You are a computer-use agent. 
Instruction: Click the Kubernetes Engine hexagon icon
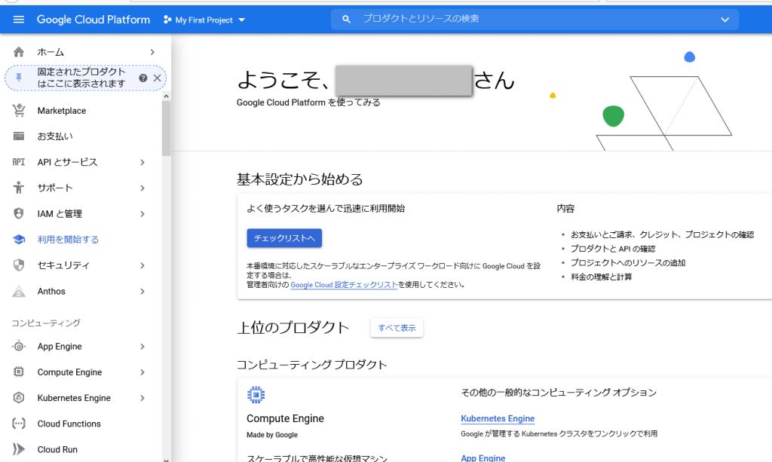19,397
